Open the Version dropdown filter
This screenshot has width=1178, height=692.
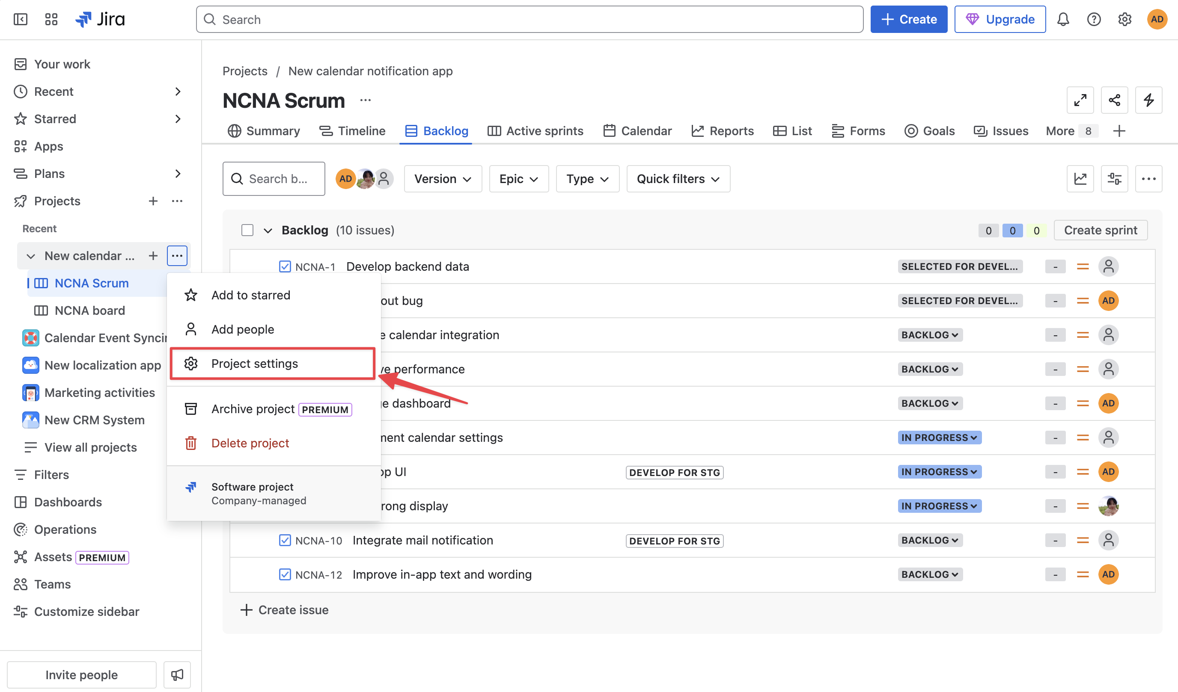pos(442,179)
